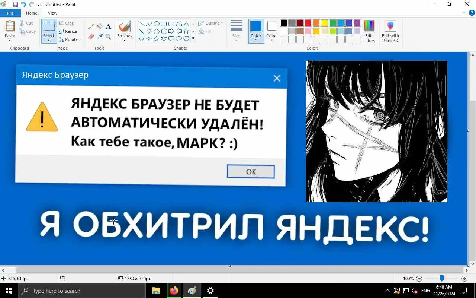Viewport: 476px width, 298px height.
Task: Choose the Pentagon shape
Action: pos(157,31)
